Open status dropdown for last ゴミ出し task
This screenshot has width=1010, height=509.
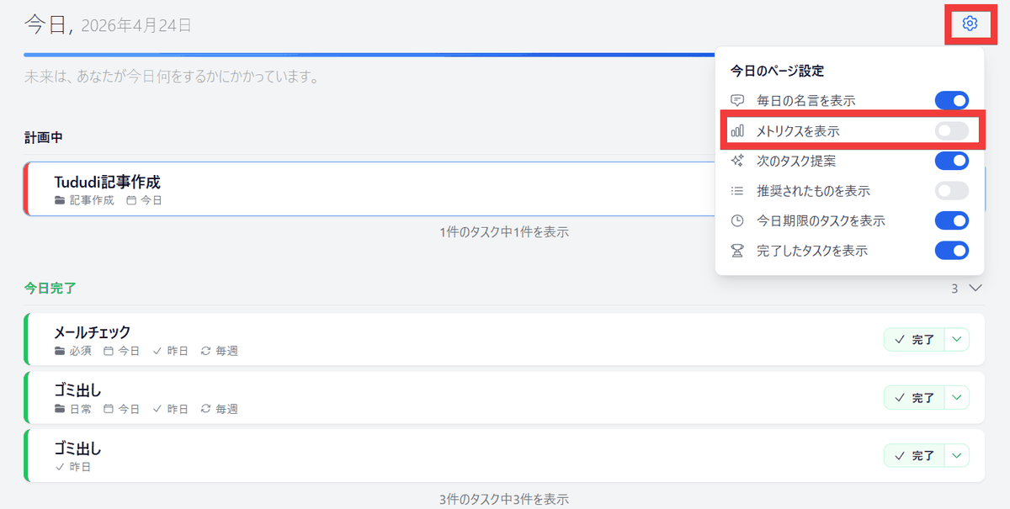(957, 455)
